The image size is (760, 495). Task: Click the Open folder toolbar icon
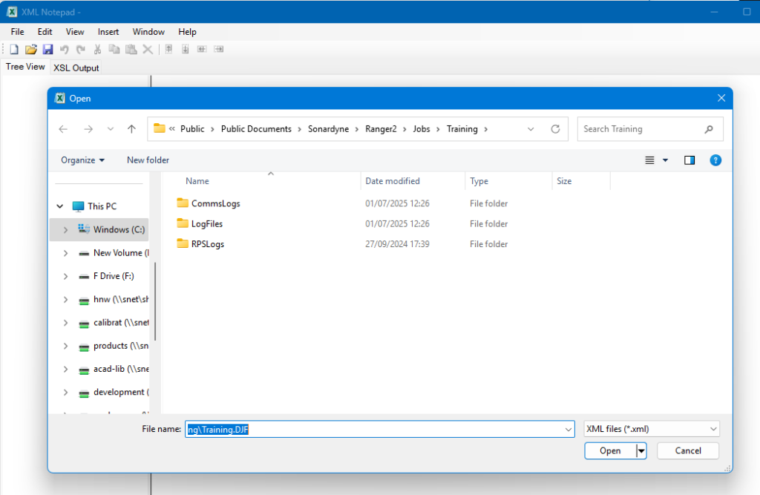(x=30, y=49)
